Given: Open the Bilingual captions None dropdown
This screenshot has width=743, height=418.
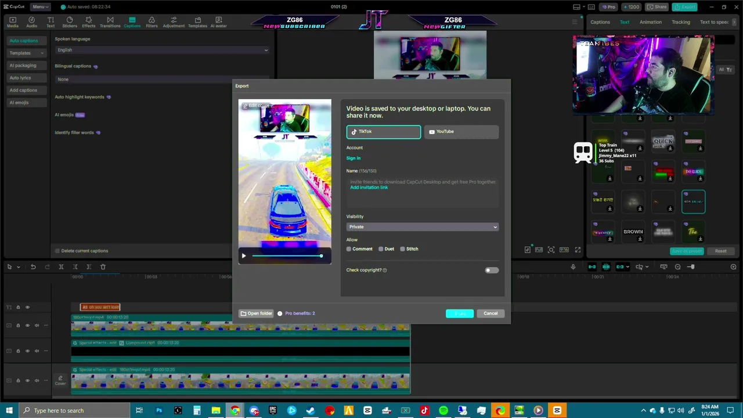Looking at the screenshot, I should click(x=162, y=79).
